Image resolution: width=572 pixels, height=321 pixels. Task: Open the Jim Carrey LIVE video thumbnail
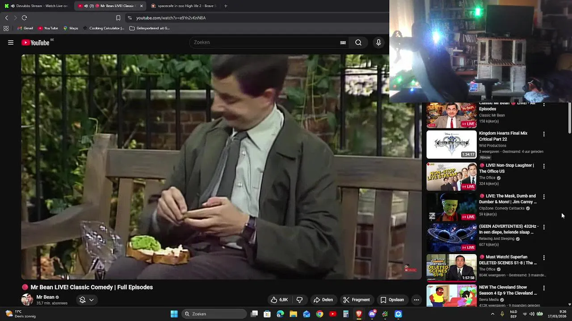[x=451, y=207]
